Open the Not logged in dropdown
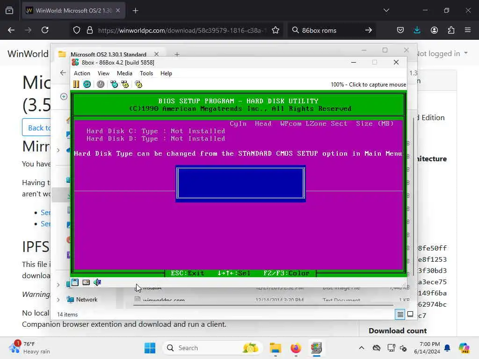 coord(443,53)
